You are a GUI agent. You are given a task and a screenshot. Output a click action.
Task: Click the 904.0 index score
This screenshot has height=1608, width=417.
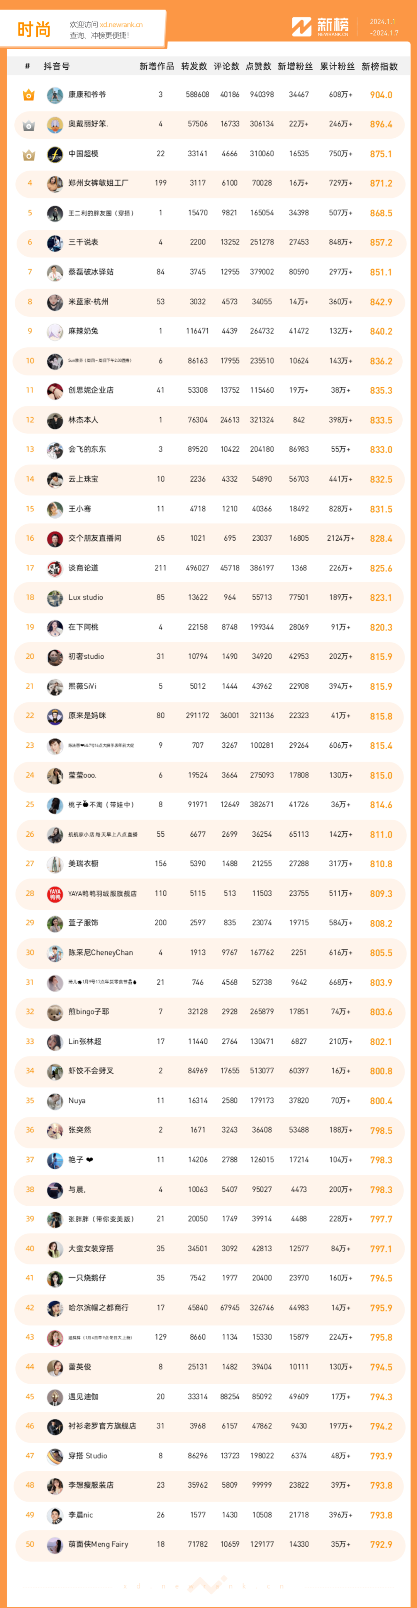381,95
